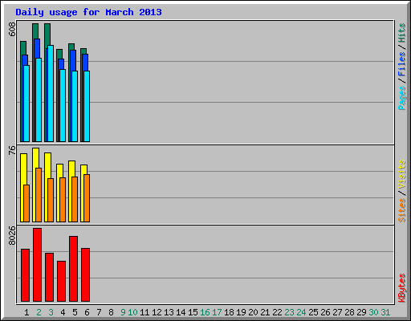Screen dimensions: 411x321
Task: Click the 'Daily usage for March 2013' title
Action: click(88, 12)
